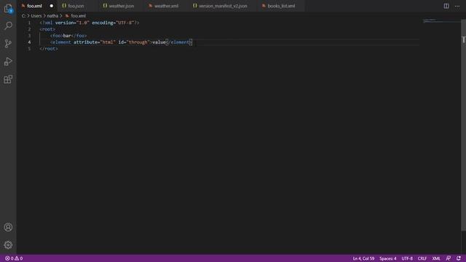Open notifications bell in status bar
The image size is (466, 262).
(459, 258)
